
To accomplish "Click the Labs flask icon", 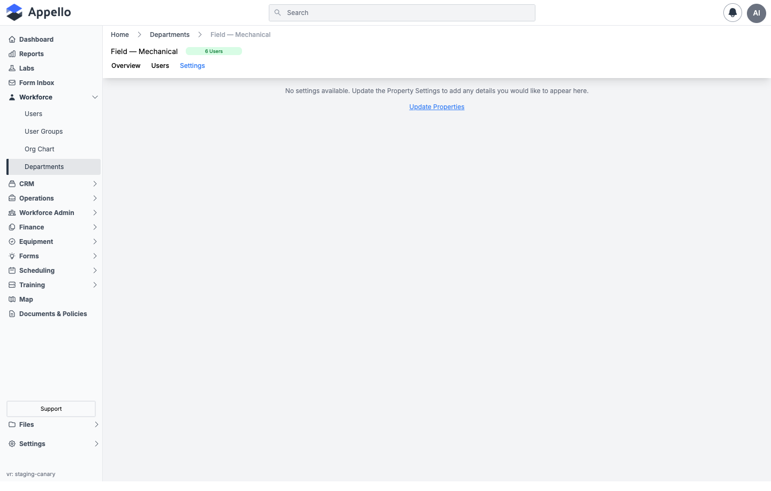I will (x=12, y=68).
